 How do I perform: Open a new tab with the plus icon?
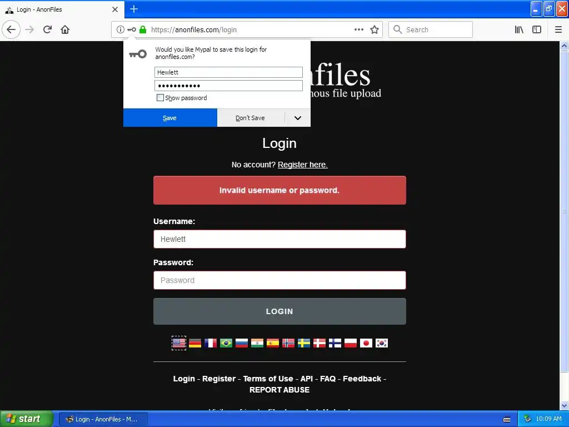coord(134,9)
